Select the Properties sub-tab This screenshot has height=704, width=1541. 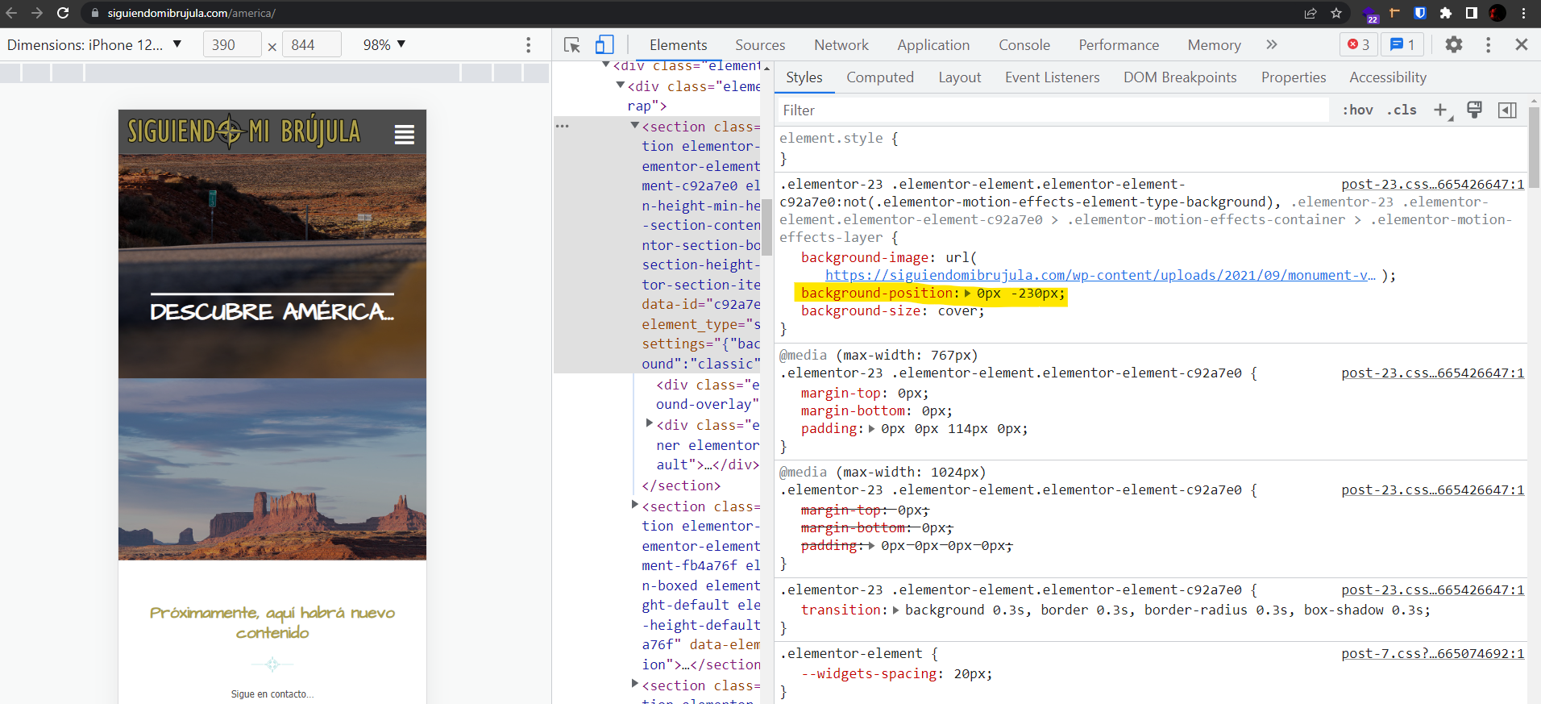pos(1294,77)
